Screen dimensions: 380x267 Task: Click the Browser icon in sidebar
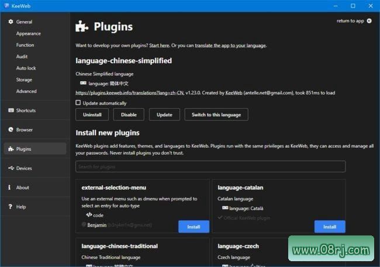pyautogui.click(x=11, y=130)
